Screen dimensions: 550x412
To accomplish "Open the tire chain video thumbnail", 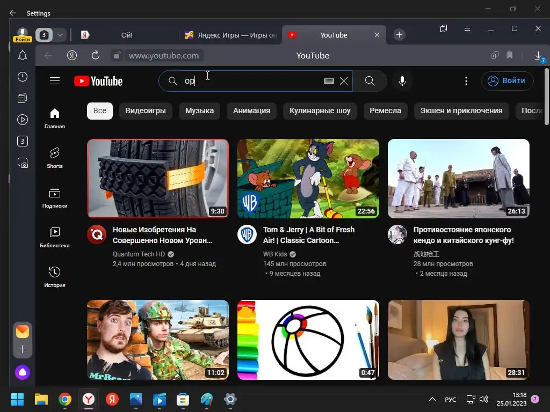I will point(158,179).
